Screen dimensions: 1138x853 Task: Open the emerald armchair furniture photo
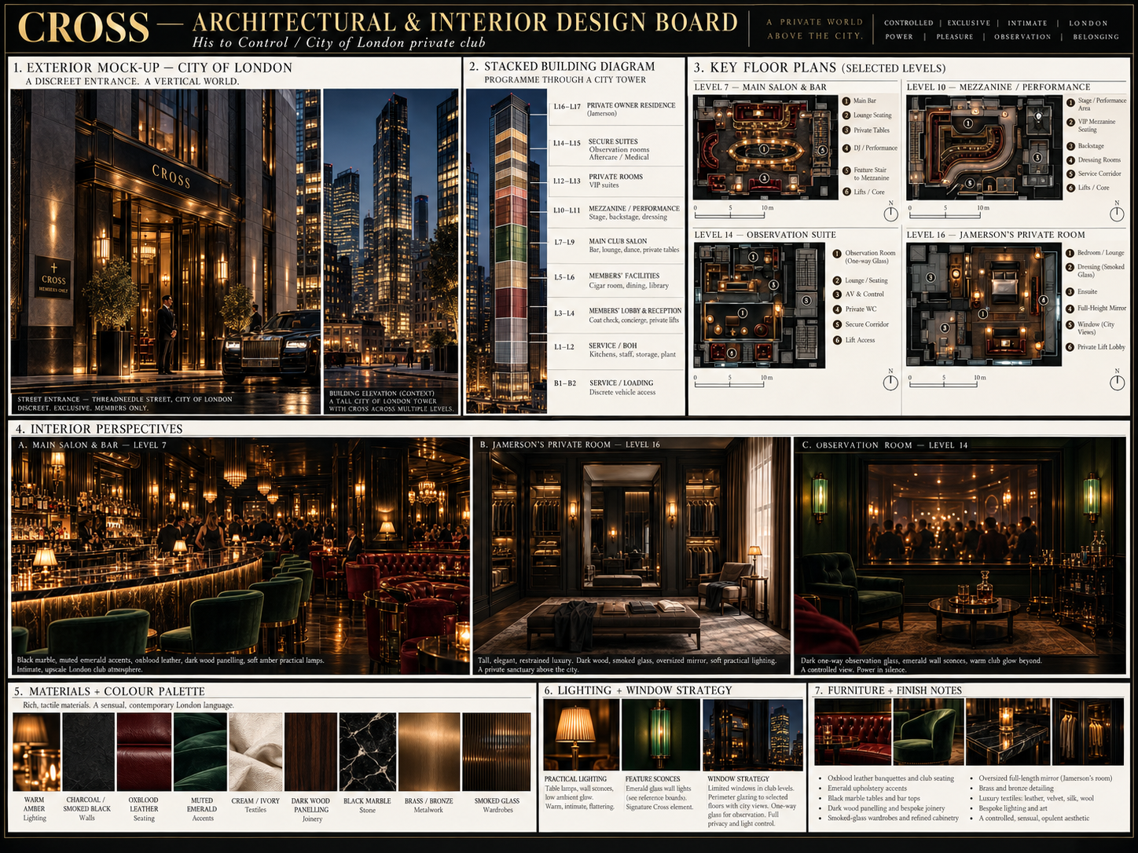coord(928,732)
